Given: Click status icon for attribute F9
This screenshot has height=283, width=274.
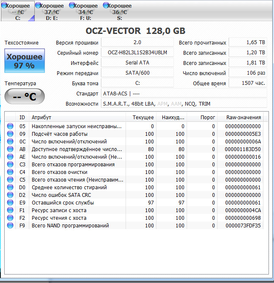Looking at the screenshot, I should coord(10,225).
